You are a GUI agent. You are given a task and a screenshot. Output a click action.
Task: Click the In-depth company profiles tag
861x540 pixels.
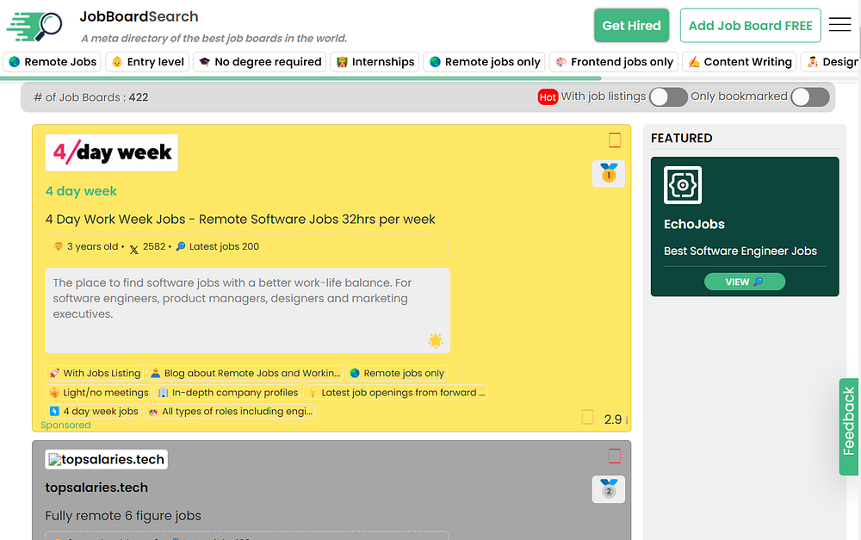pos(228,392)
